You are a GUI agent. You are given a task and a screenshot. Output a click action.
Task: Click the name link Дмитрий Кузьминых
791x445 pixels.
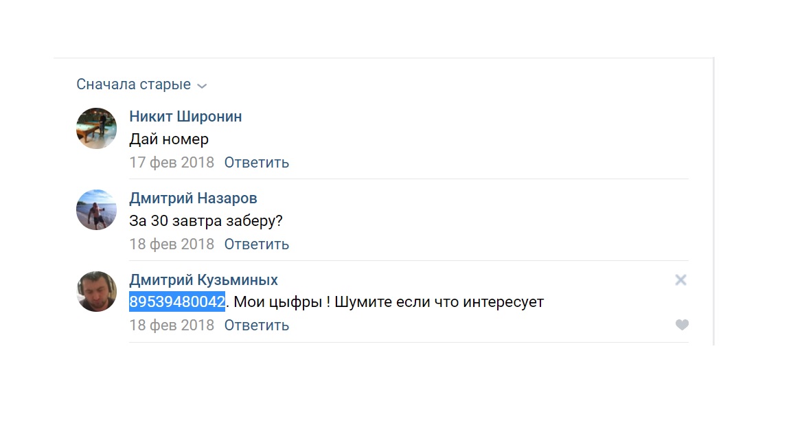point(203,280)
